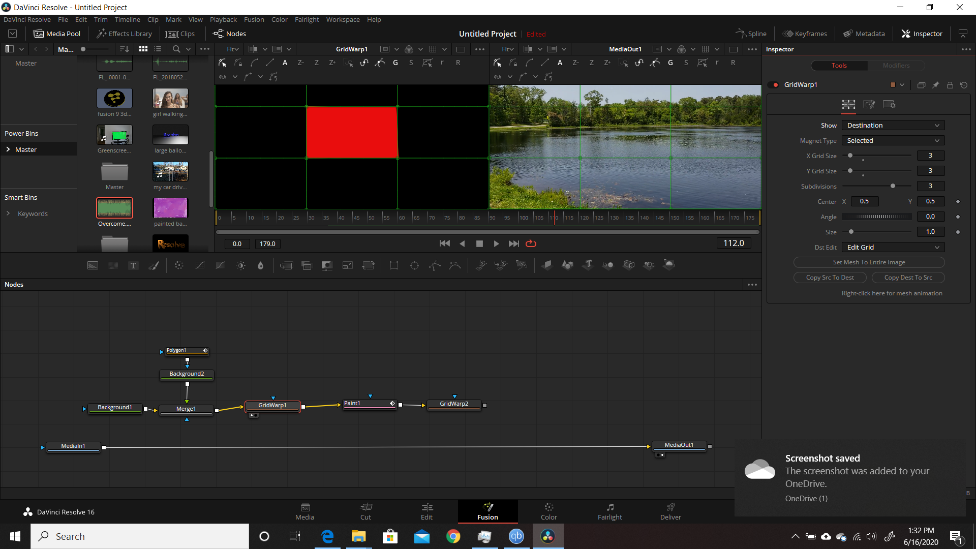Viewport: 976px width, 549px height.
Task: Click the G button in left viewer toolbar
Action: [395, 63]
